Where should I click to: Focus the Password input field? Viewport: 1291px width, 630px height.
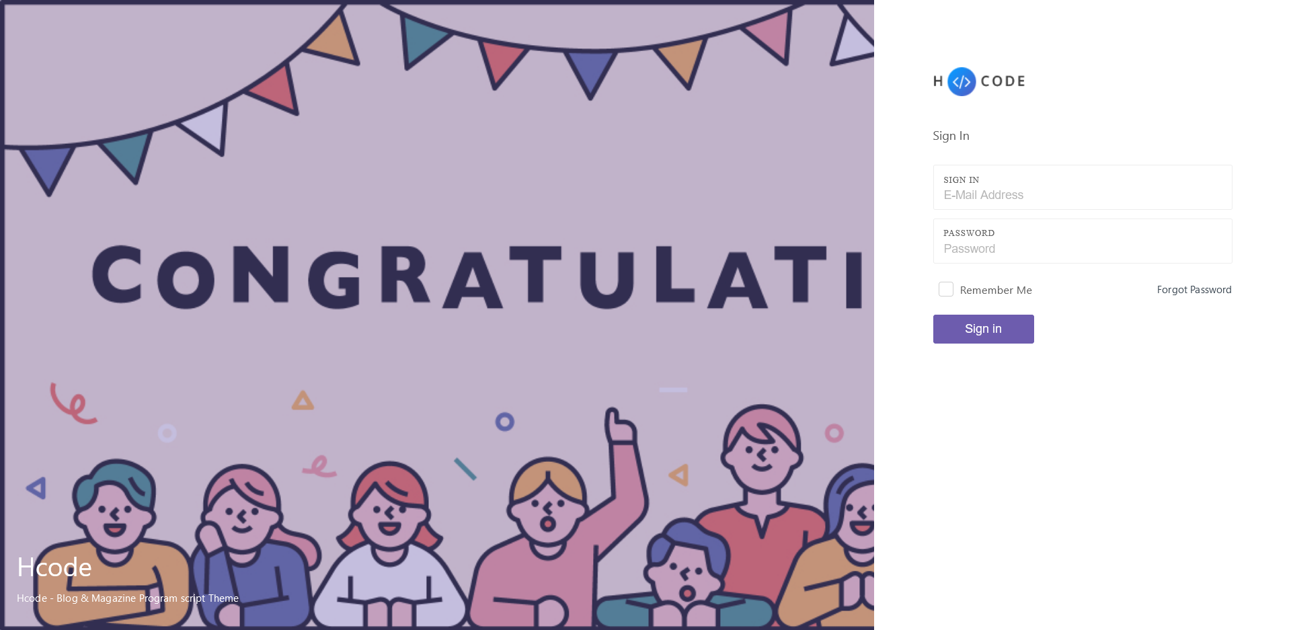click(1083, 249)
